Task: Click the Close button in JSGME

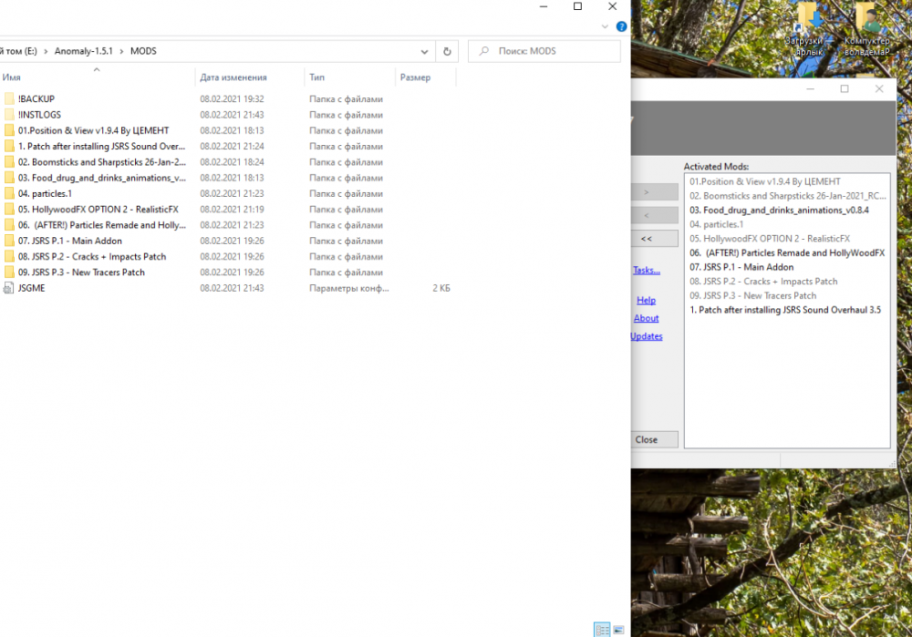Action: (654, 439)
